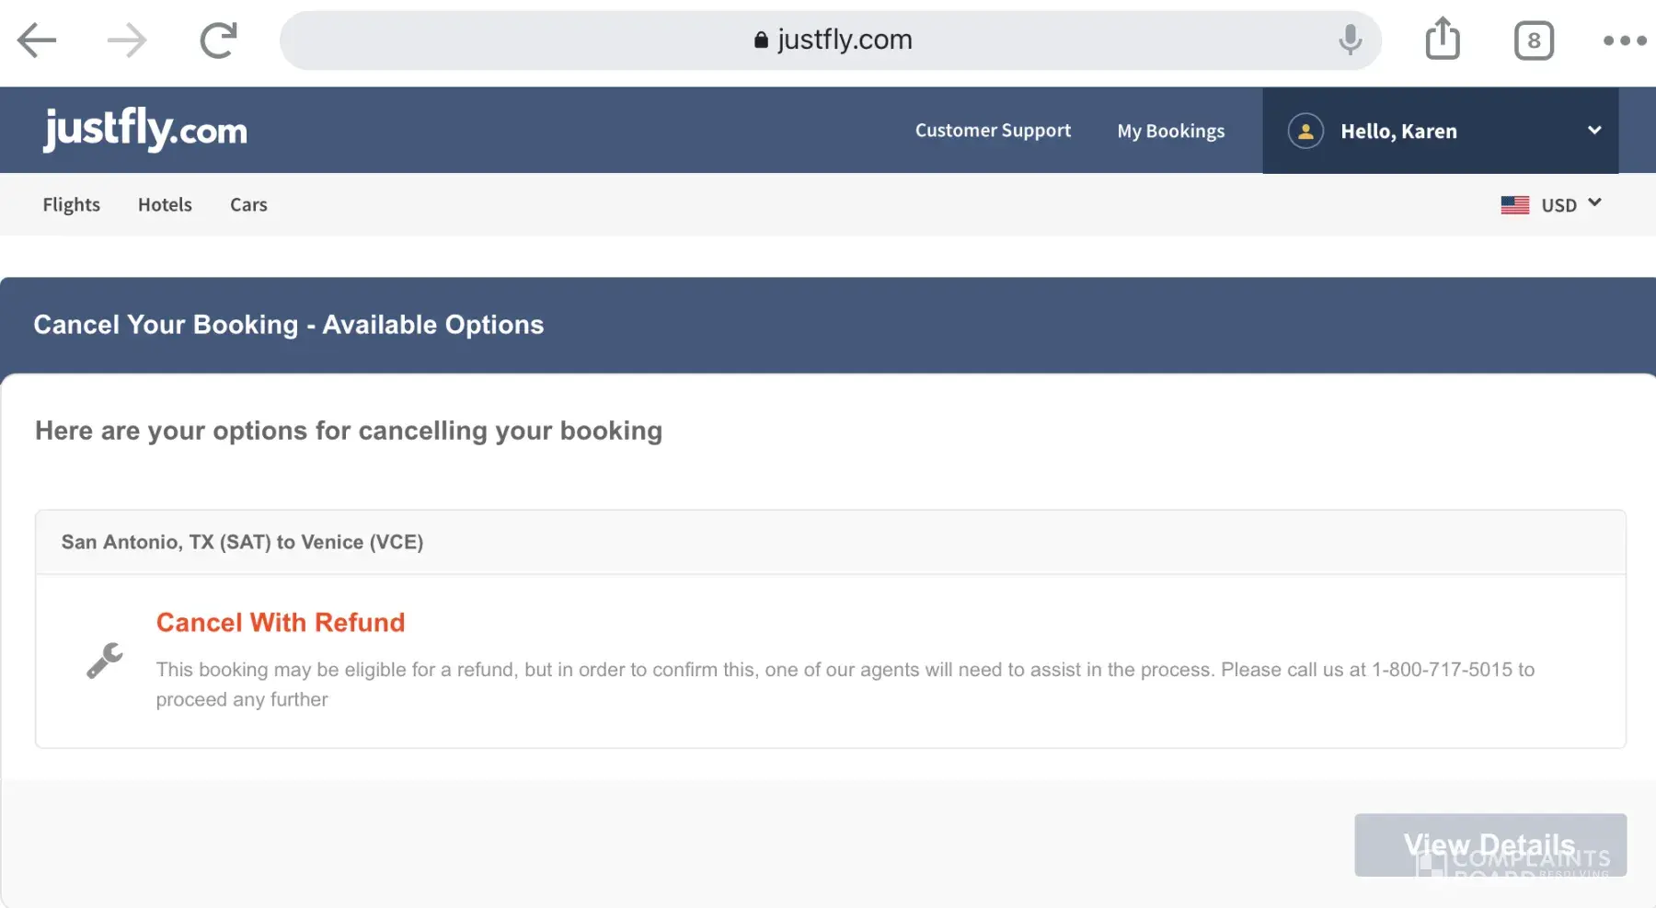1656x908 pixels.
Task: Open the share sheet icon
Action: click(1442, 40)
